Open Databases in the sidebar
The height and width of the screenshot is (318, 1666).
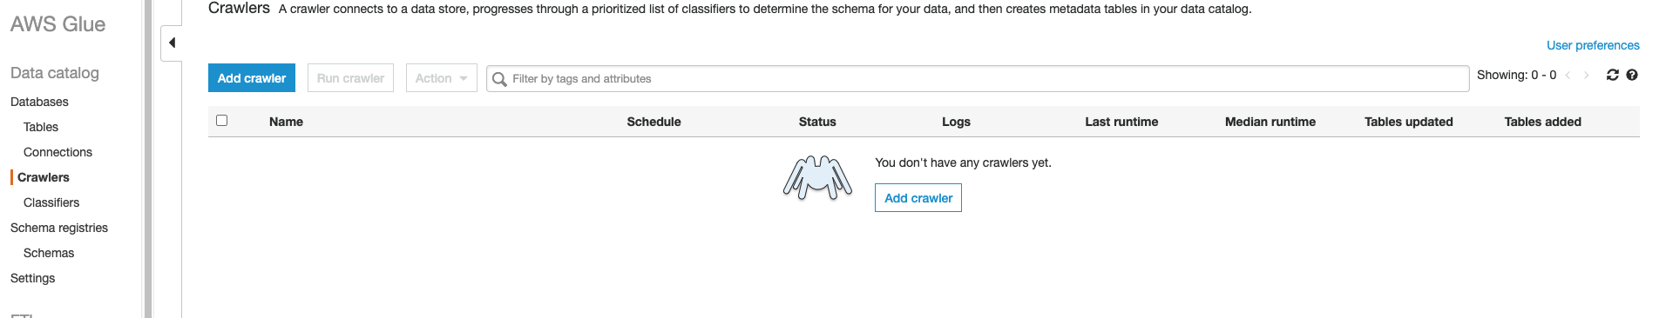(39, 102)
